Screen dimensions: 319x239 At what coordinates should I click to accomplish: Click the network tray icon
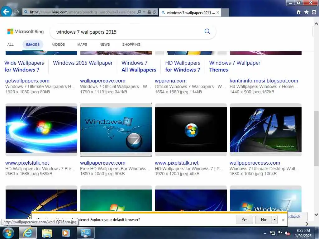pos(272,233)
